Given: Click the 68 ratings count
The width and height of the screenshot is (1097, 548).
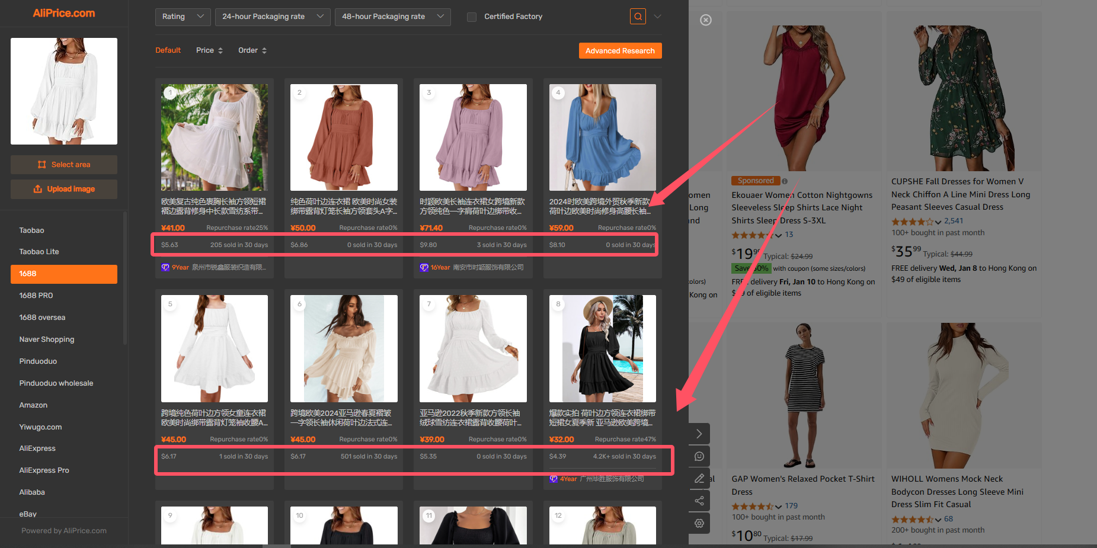Looking at the screenshot, I should (948, 519).
